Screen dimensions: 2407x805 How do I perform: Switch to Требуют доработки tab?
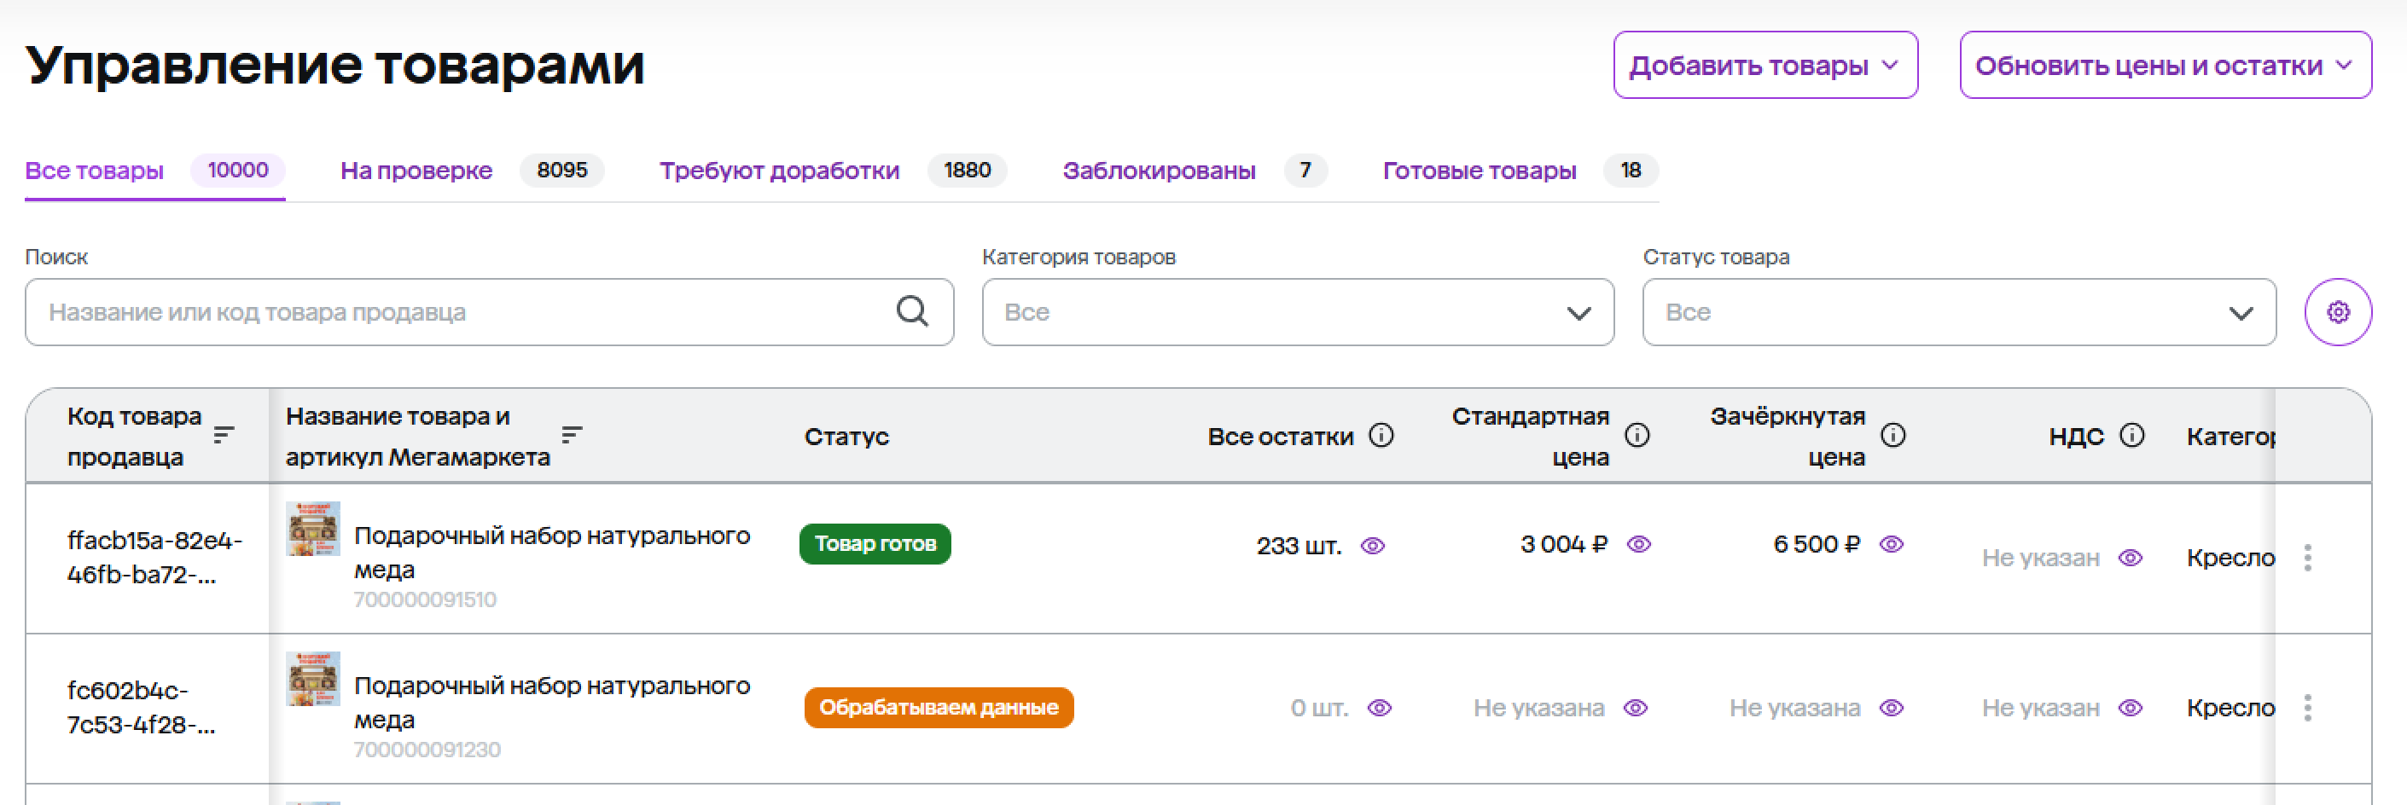pyautogui.click(x=833, y=171)
